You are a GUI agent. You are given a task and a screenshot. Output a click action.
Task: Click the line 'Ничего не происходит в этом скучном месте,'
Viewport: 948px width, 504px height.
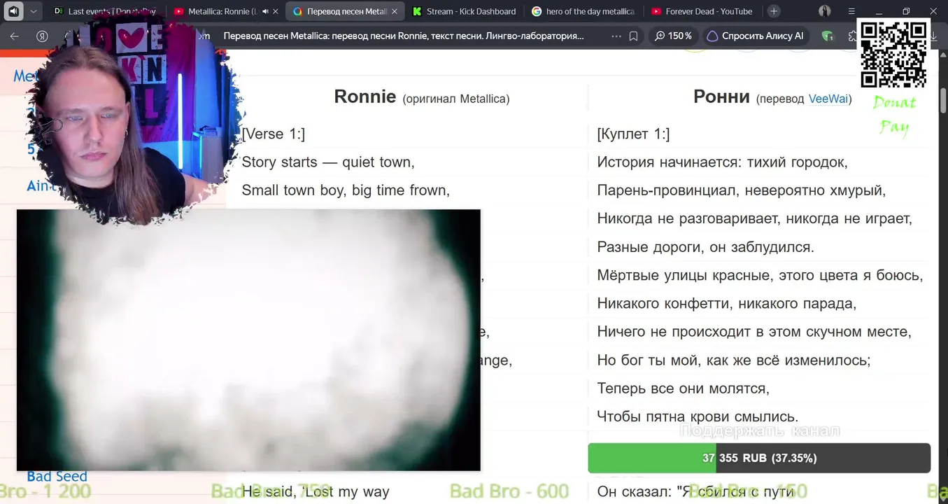(754, 332)
